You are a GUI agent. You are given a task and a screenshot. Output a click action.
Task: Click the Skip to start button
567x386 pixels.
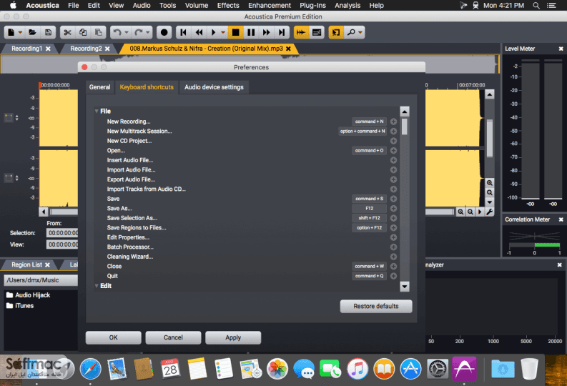(183, 33)
